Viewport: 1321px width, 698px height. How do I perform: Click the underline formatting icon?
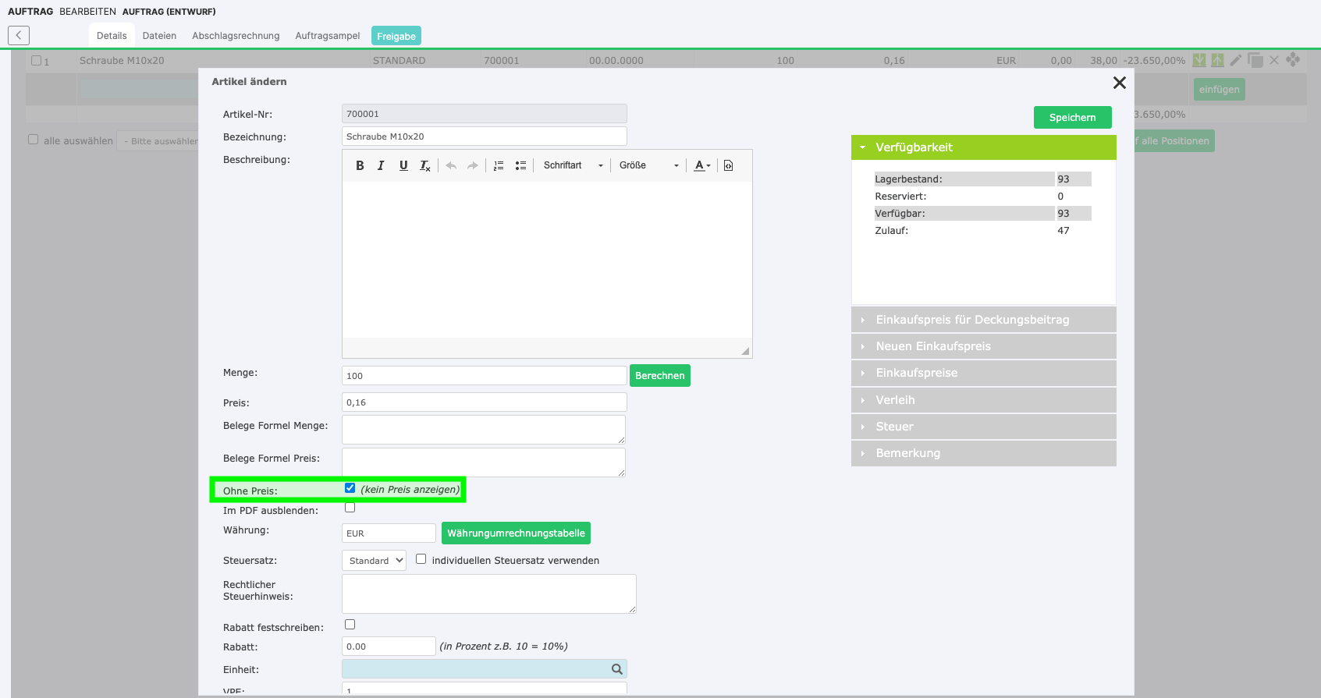pyautogui.click(x=403, y=165)
